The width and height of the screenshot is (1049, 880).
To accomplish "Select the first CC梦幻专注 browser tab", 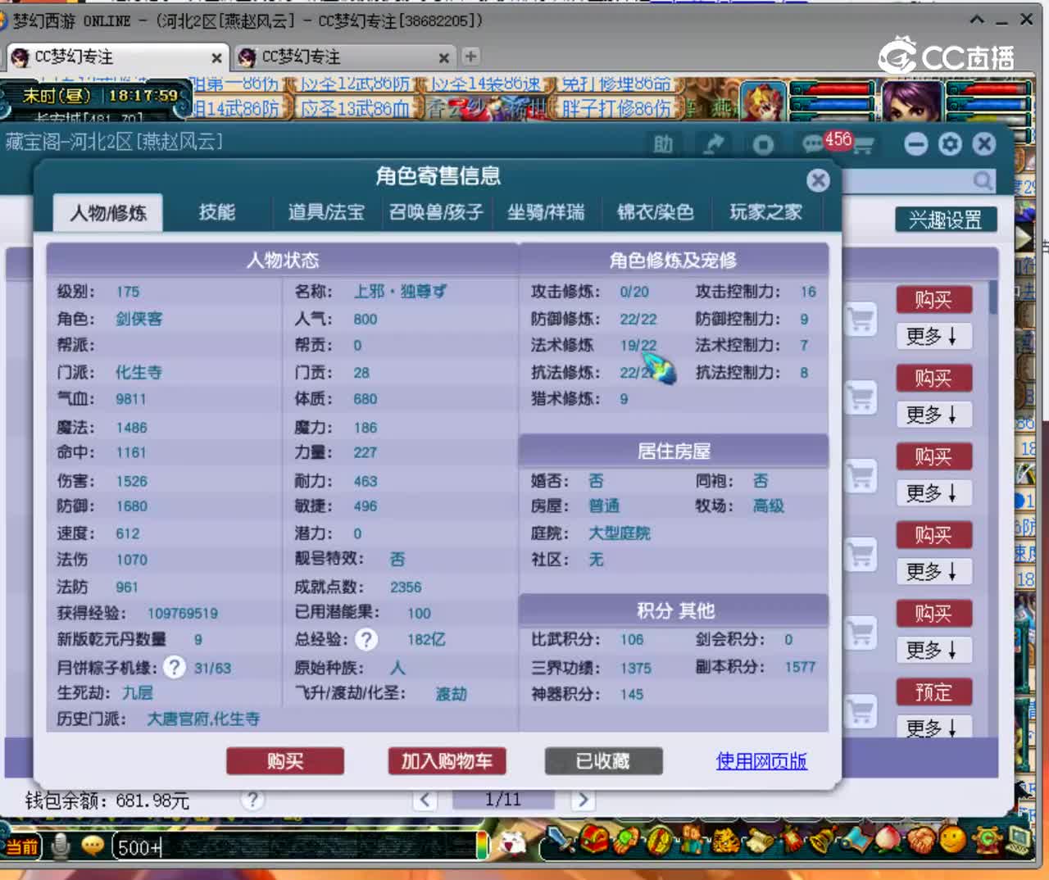I will click(x=116, y=57).
